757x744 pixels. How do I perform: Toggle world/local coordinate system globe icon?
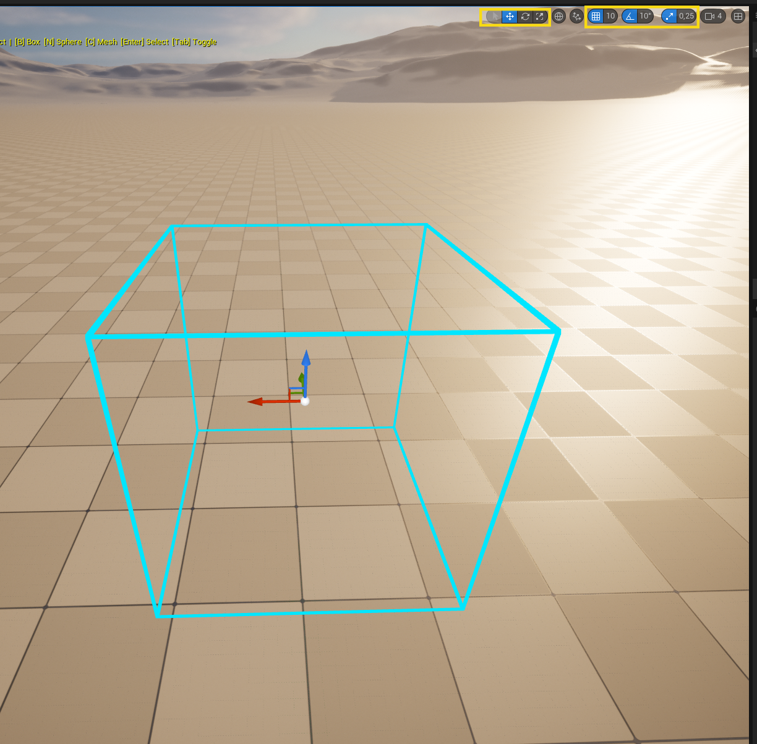tap(558, 17)
